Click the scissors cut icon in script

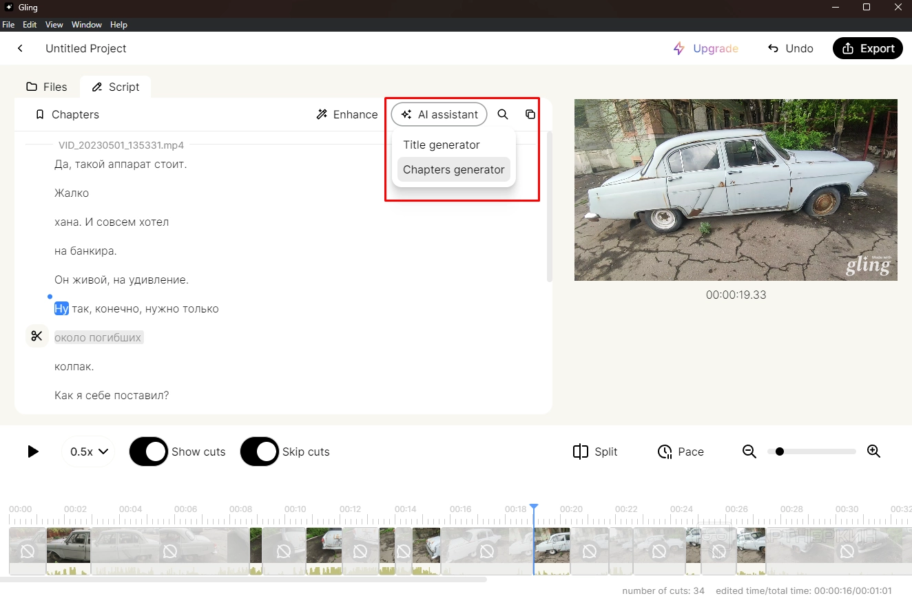click(x=37, y=337)
